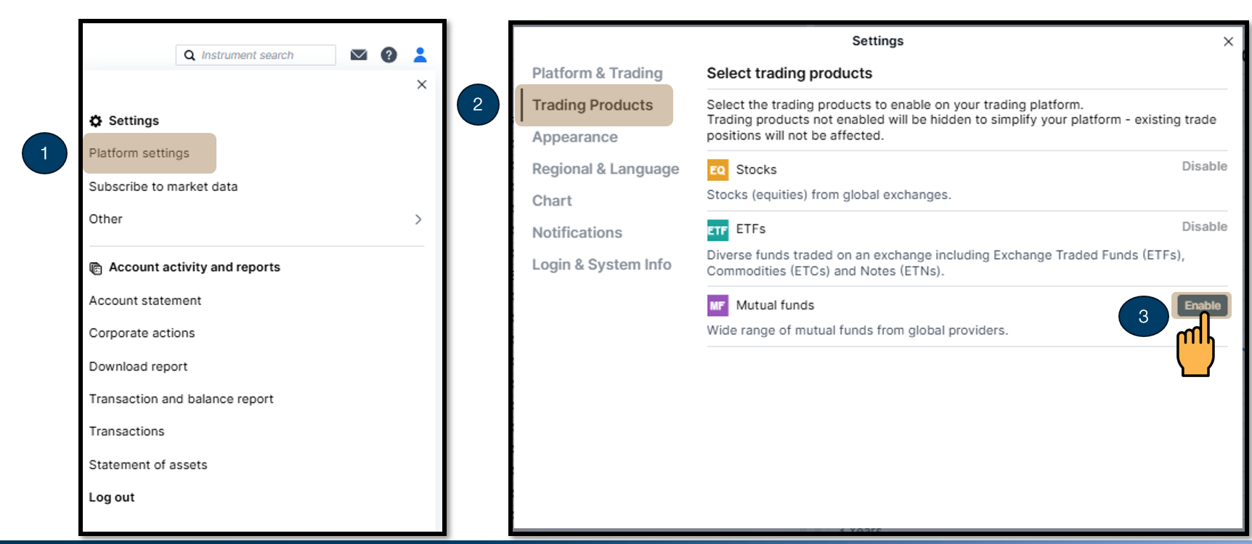This screenshot has height=544, width=1252.
Task: Click the help question mark icon
Action: coord(389,54)
